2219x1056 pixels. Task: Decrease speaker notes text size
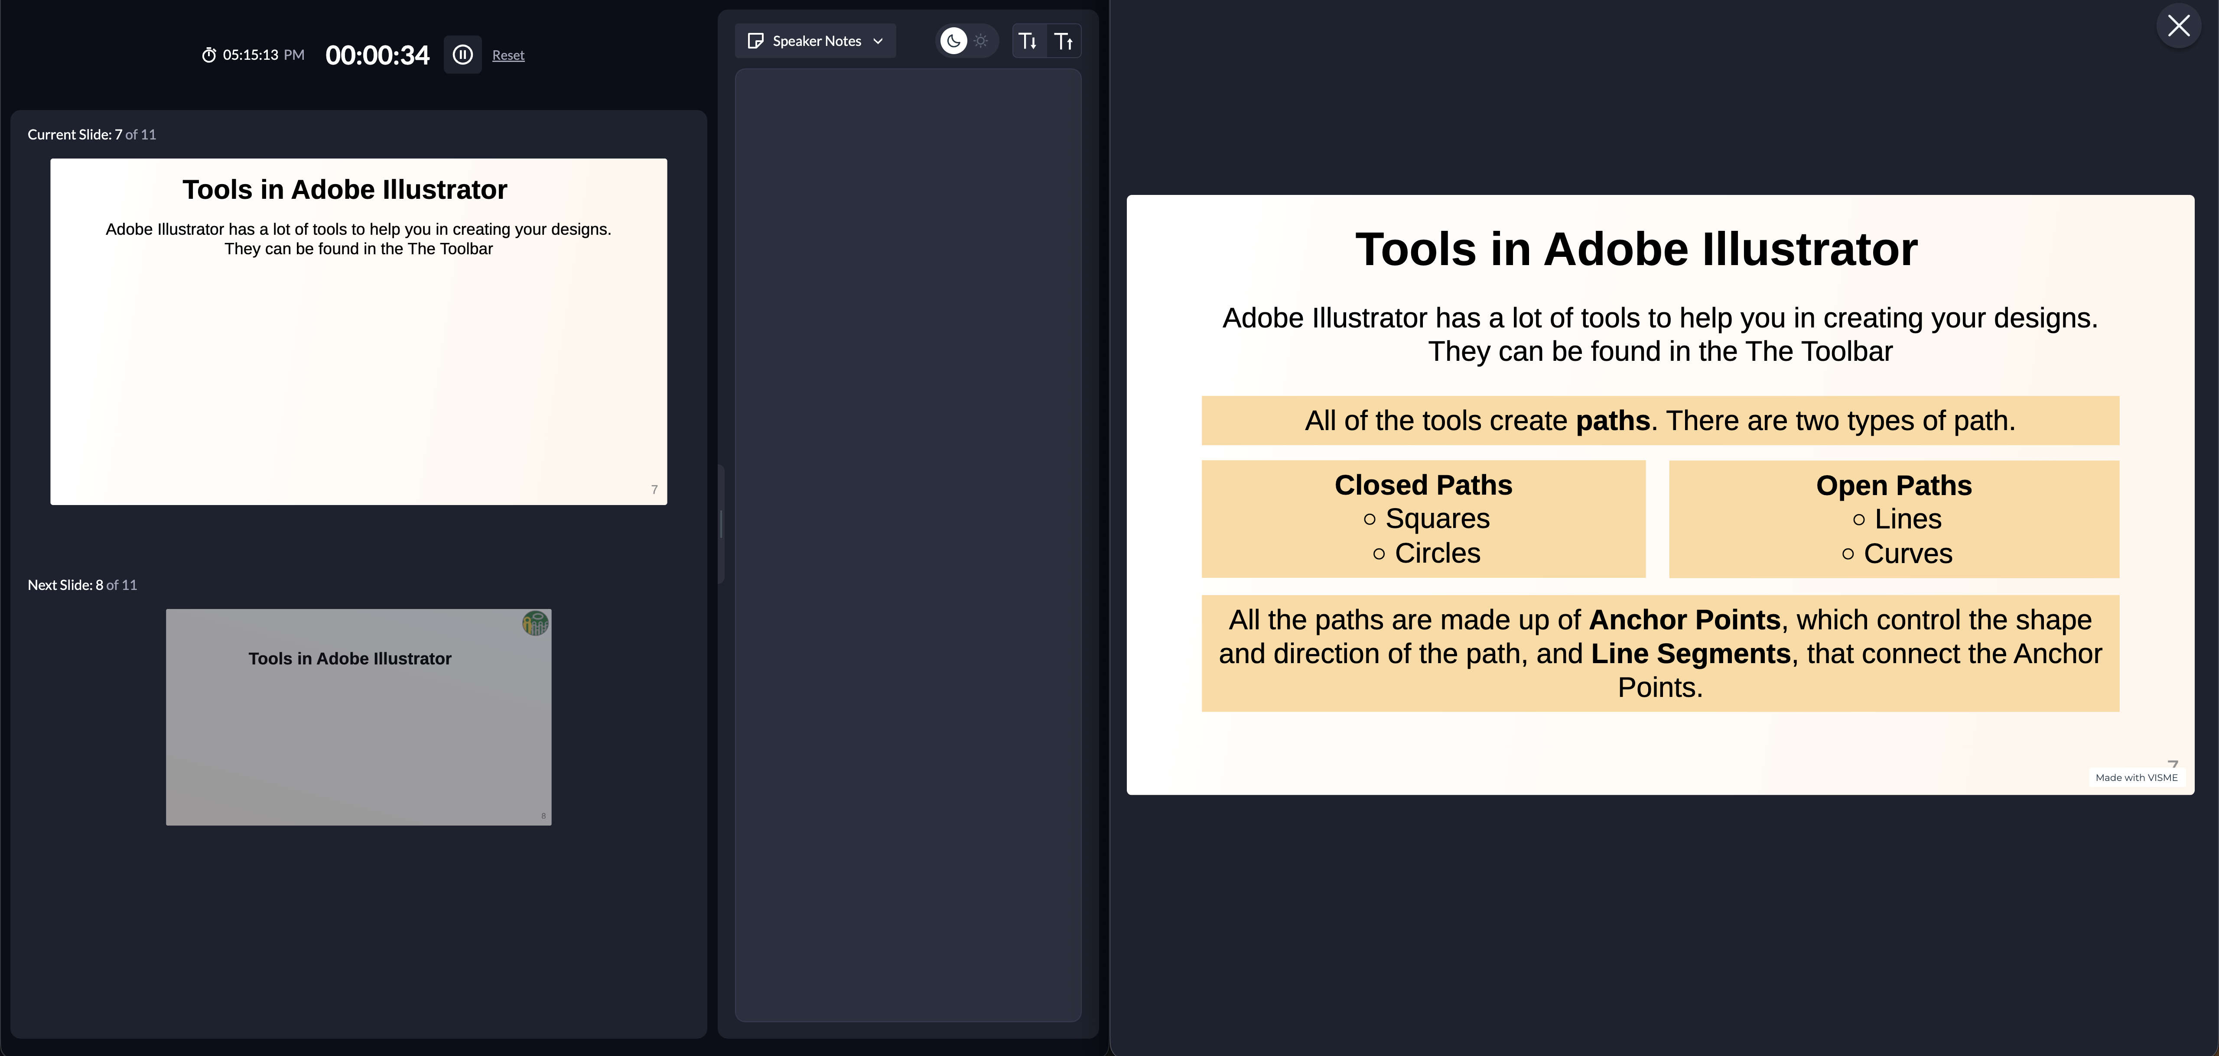pyautogui.click(x=1028, y=40)
